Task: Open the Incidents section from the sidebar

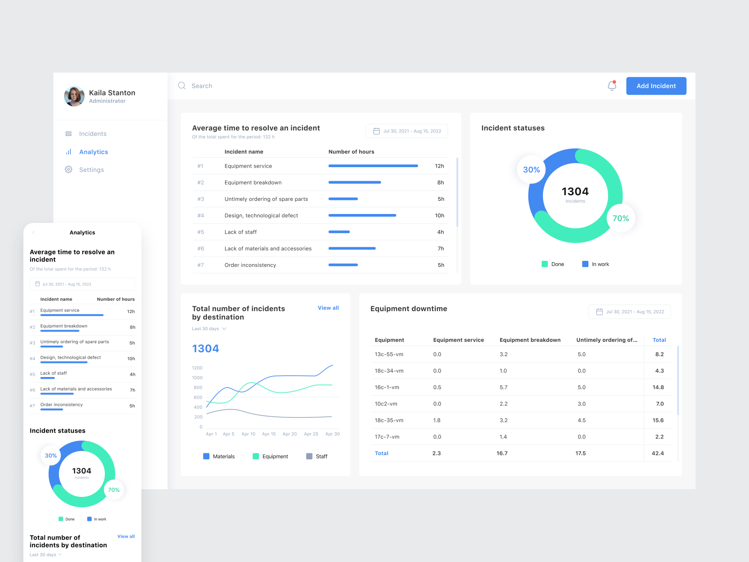Action: (92, 133)
